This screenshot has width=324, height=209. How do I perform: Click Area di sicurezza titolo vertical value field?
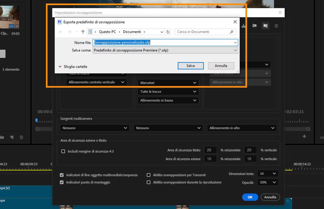(x=250, y=150)
